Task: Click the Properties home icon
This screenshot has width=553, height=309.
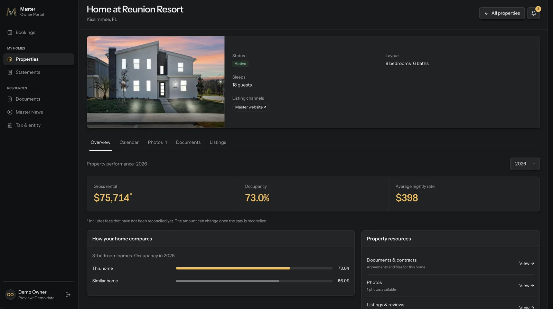Action: pos(10,59)
